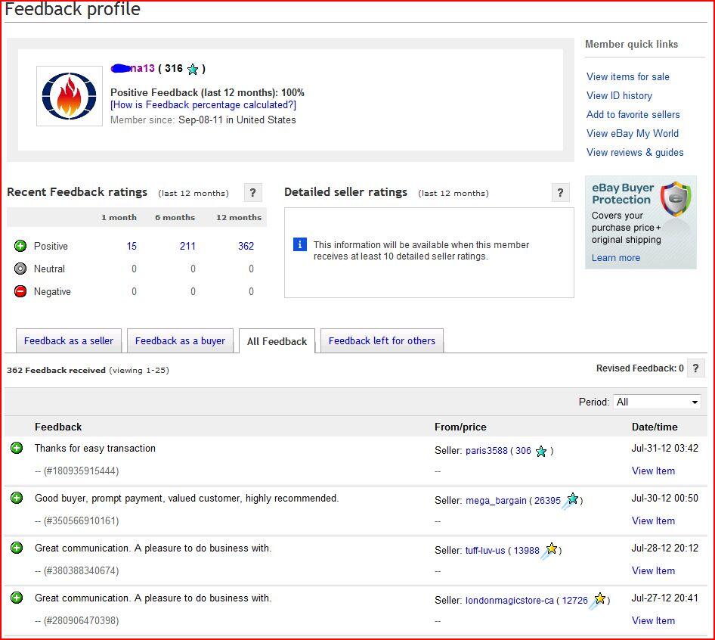Click Add to favorite sellers
This screenshot has height=640, width=715.
(633, 114)
